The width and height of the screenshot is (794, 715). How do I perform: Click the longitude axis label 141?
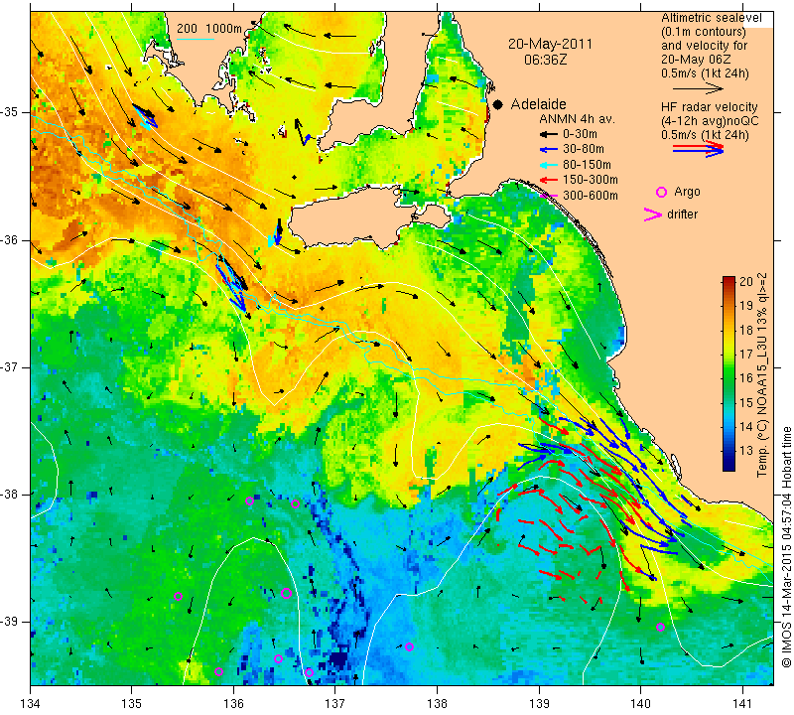(742, 704)
